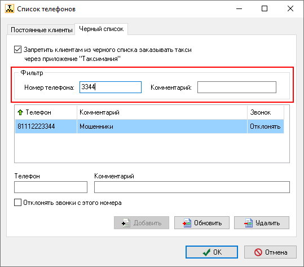Click the lower Телефон entry field

pos(51,187)
